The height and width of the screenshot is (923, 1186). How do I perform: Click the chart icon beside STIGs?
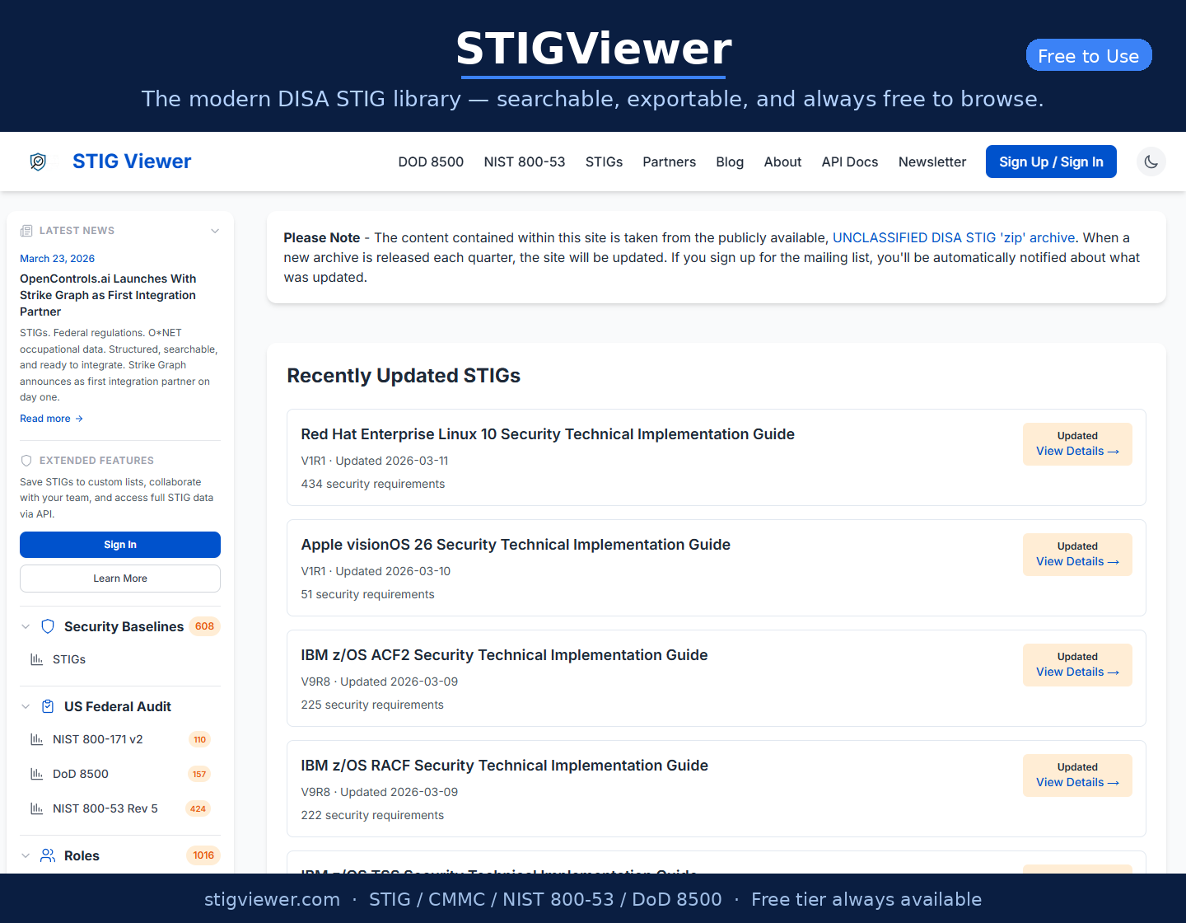point(36,659)
